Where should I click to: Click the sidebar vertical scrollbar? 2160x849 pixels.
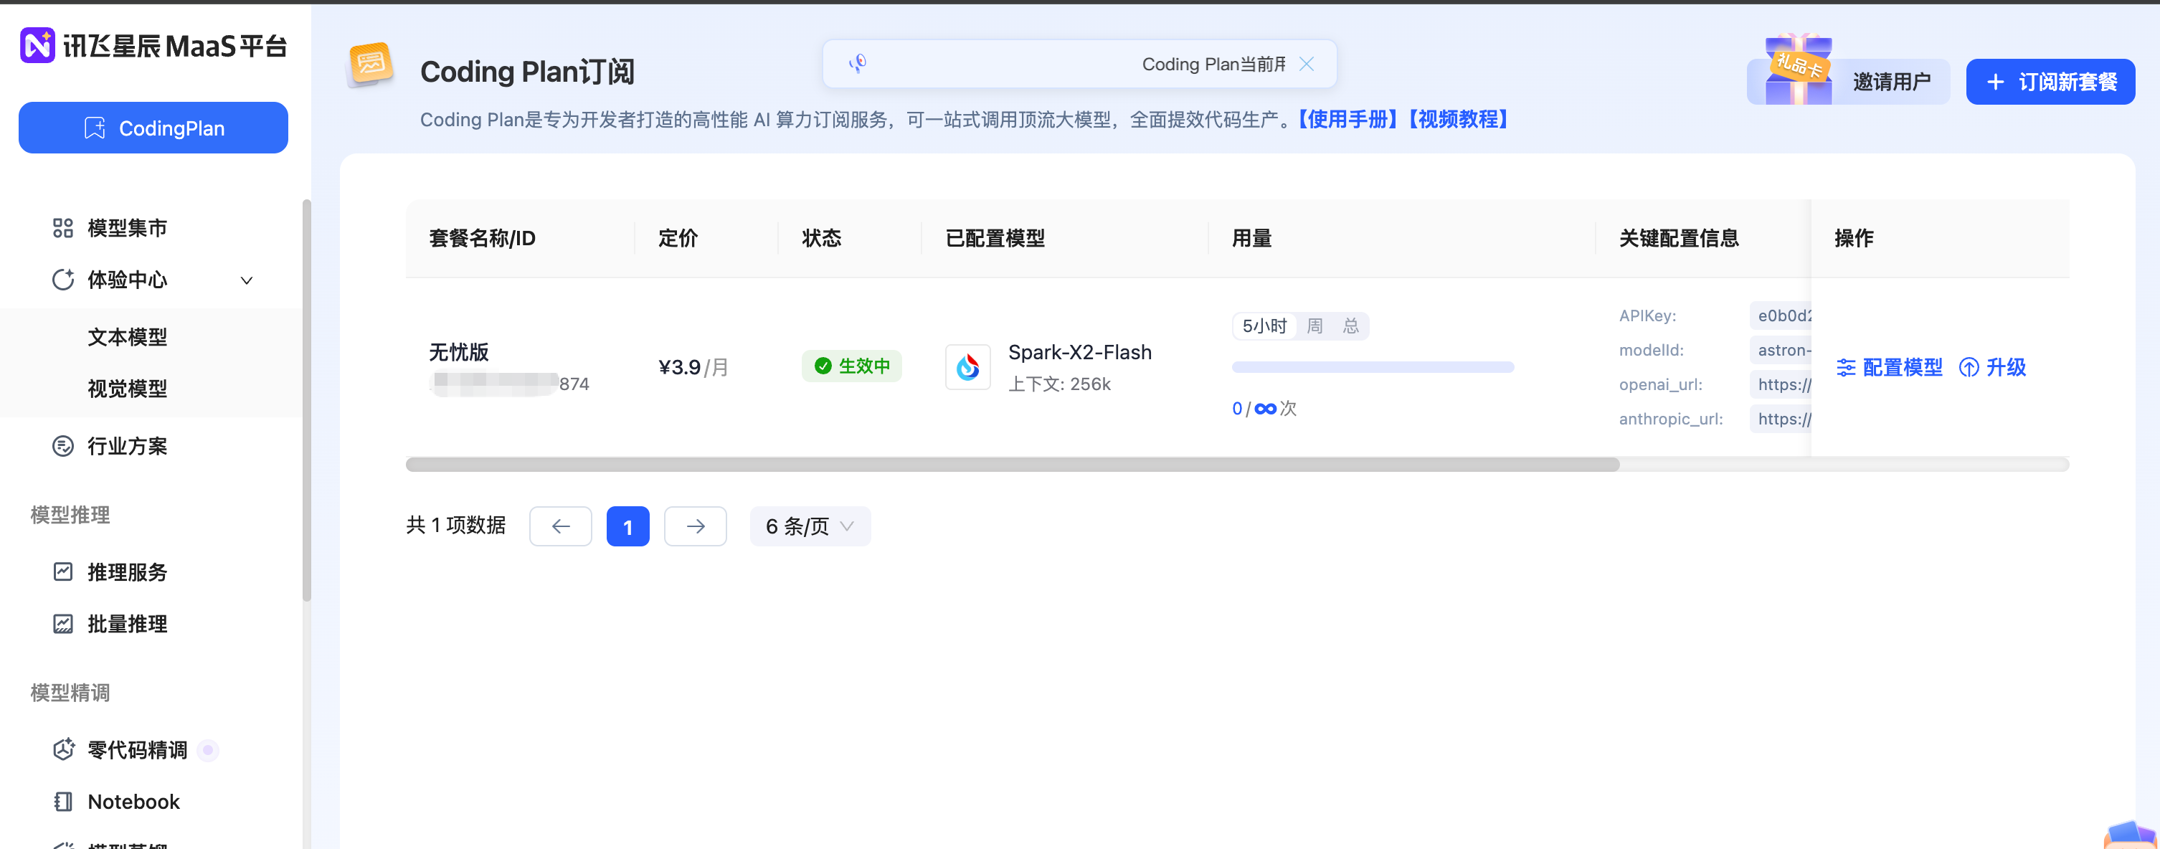tap(307, 400)
